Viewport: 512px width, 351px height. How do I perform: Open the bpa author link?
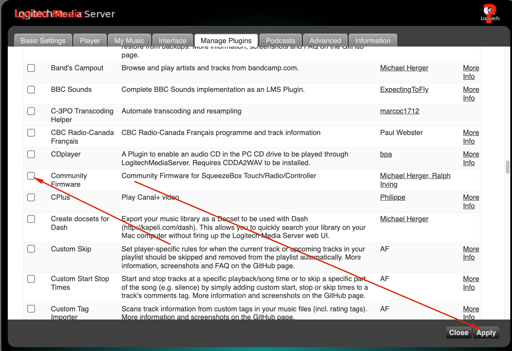(386, 154)
